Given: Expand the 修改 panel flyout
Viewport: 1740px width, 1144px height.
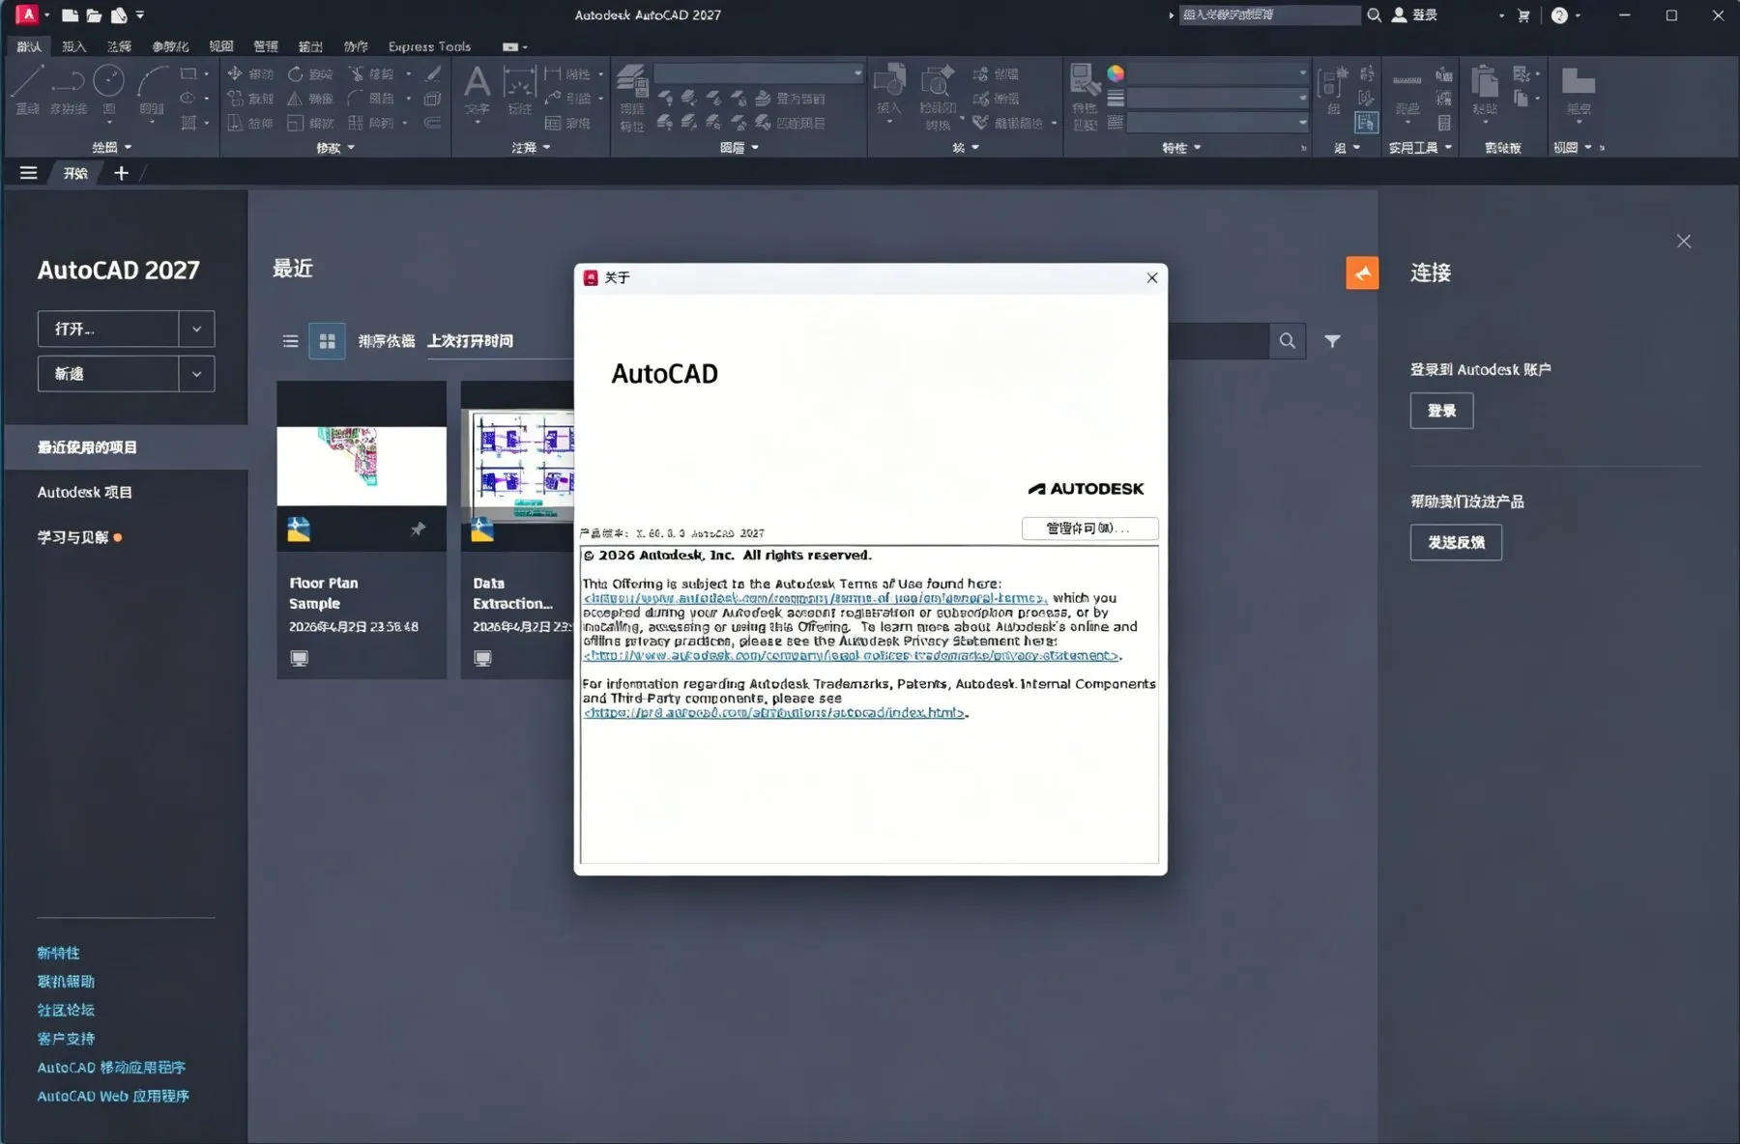Looking at the screenshot, I should tap(335, 148).
